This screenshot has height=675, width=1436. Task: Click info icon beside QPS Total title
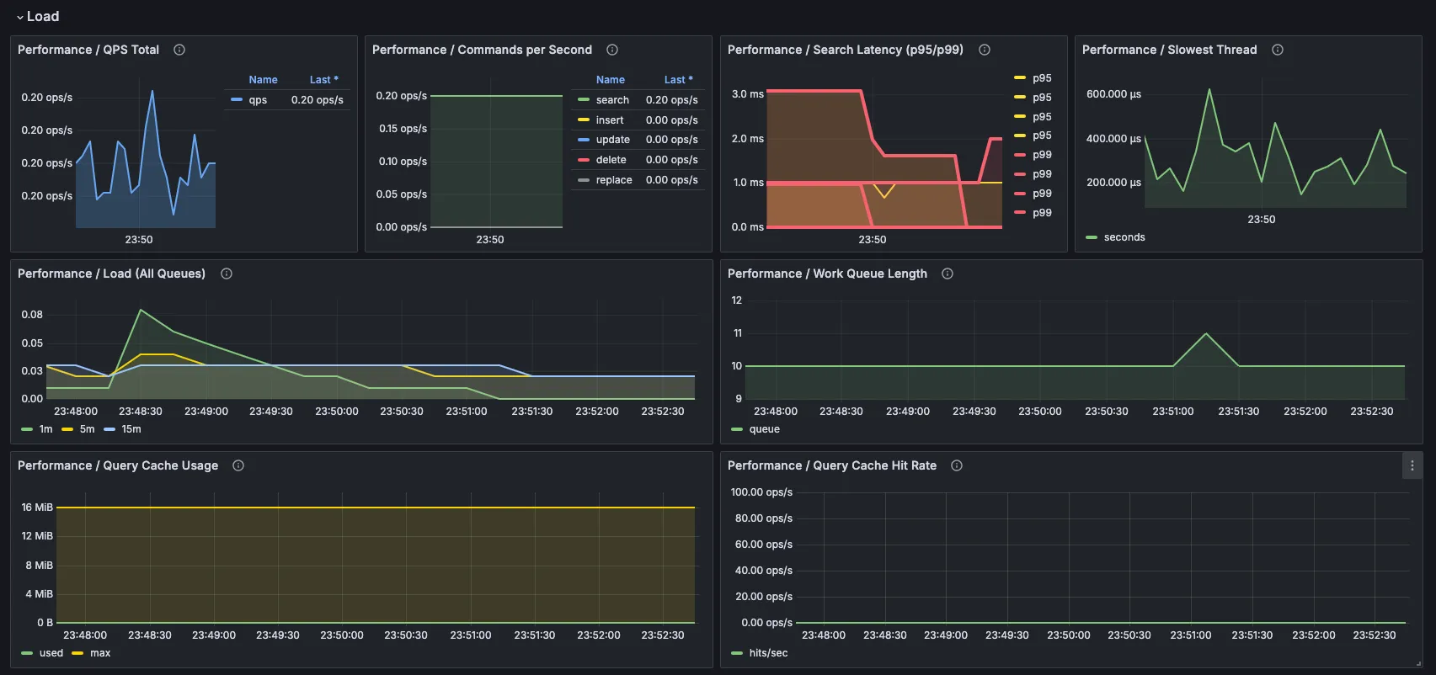pyautogui.click(x=179, y=50)
